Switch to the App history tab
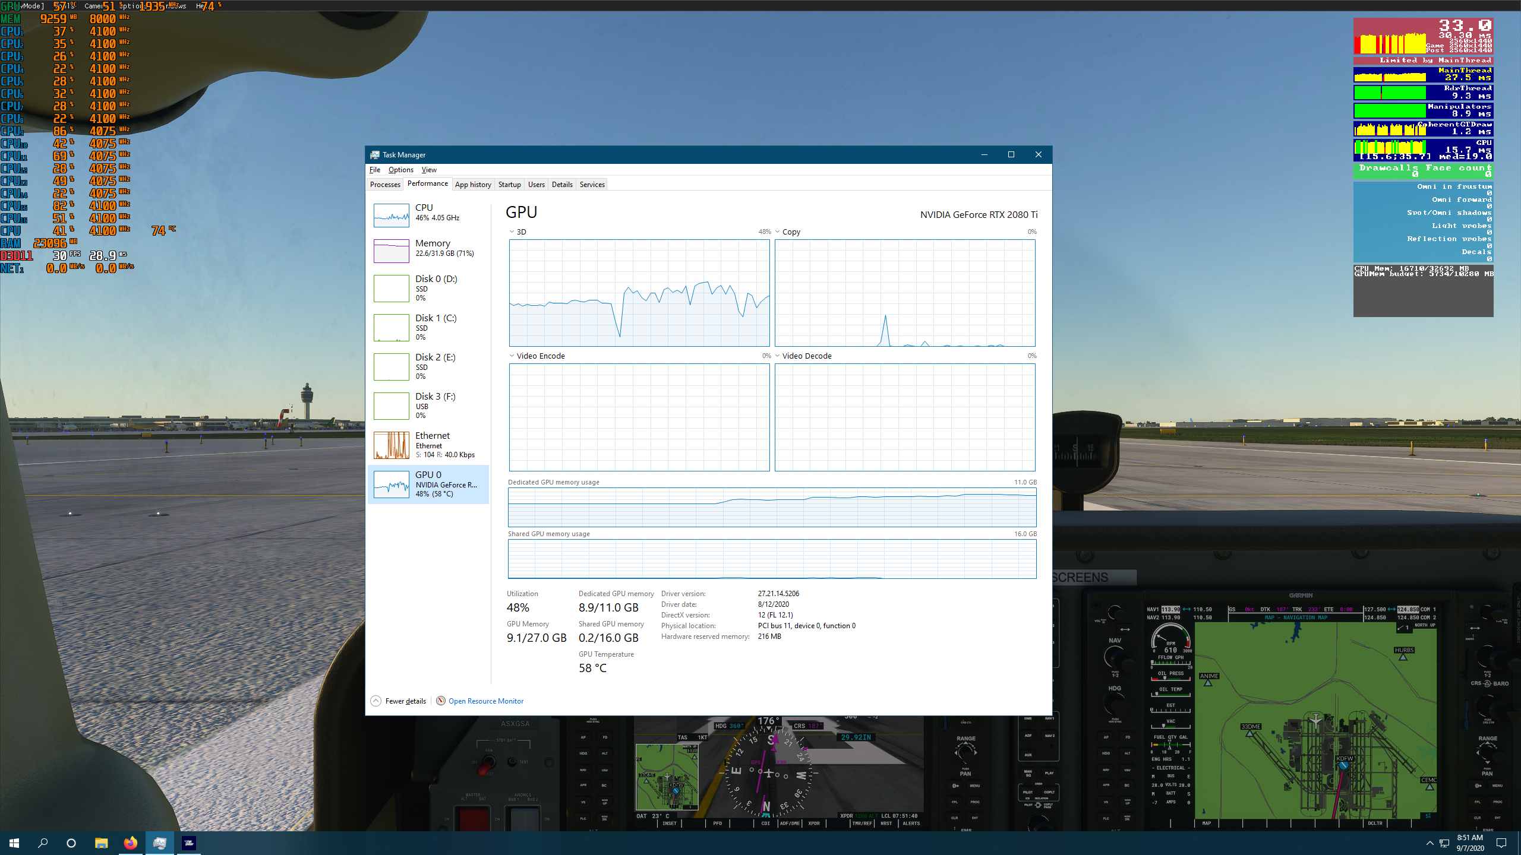The height and width of the screenshot is (855, 1521). click(x=473, y=185)
